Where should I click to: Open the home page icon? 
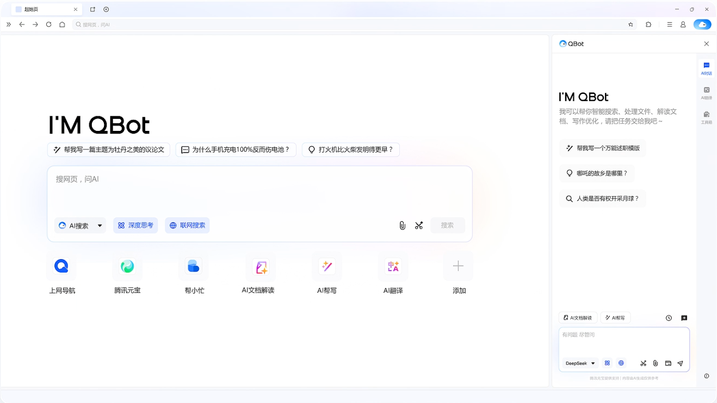62,24
